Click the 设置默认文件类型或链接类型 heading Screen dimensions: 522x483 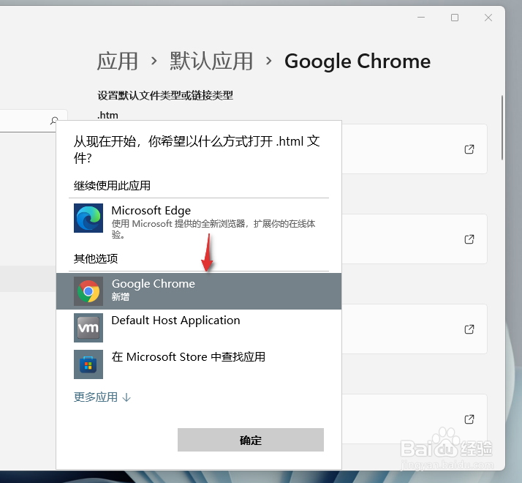pyautogui.click(x=165, y=96)
